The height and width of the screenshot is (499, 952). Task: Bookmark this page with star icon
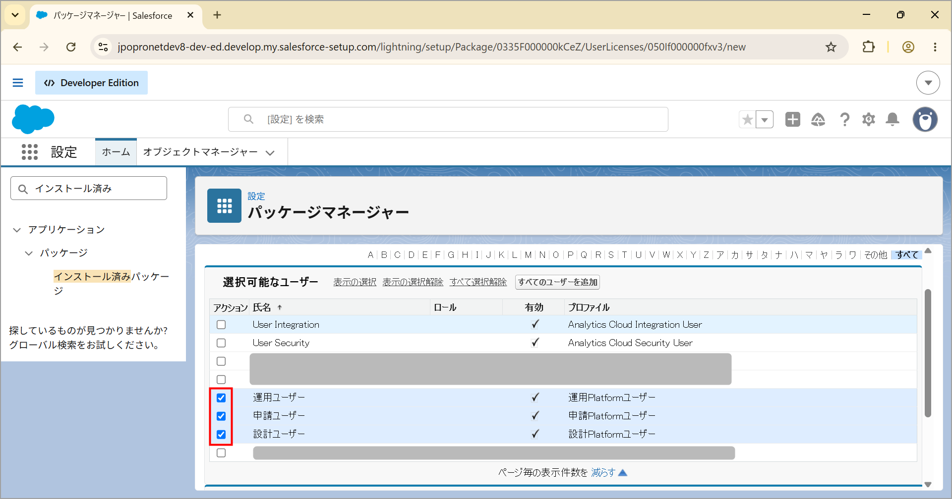click(x=831, y=47)
